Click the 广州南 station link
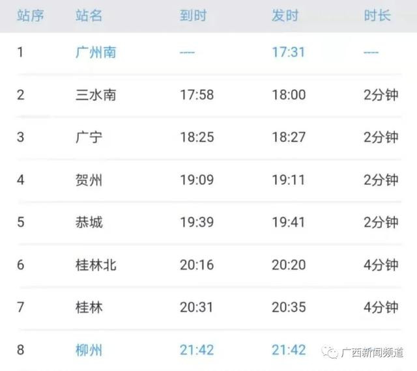 (x=96, y=52)
